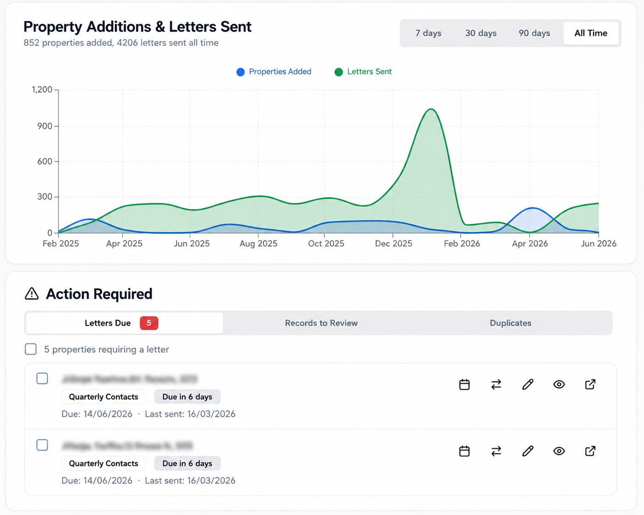The width and height of the screenshot is (644, 515).
Task: Click the Aug 2025 axis label
Action: 259,244
